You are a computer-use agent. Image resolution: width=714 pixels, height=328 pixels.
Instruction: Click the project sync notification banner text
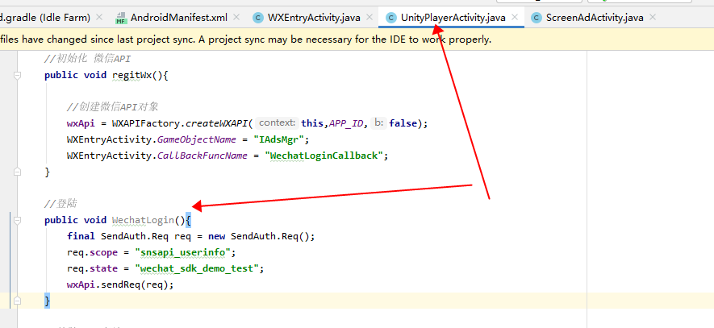click(x=246, y=39)
